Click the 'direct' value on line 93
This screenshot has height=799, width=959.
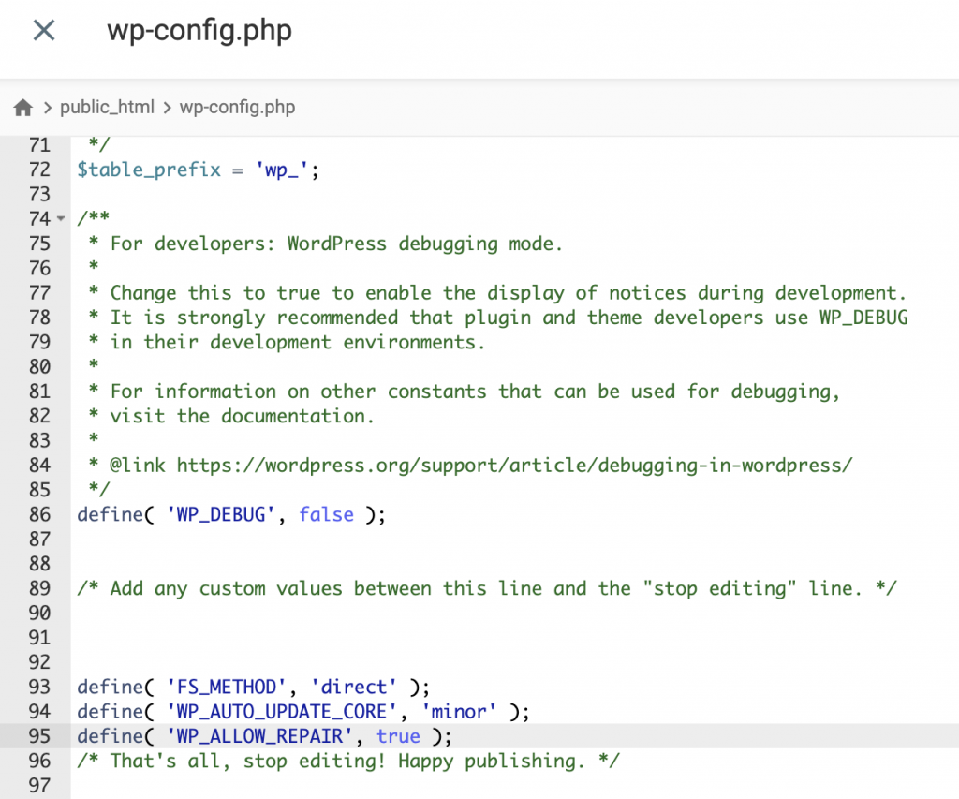[x=353, y=687]
